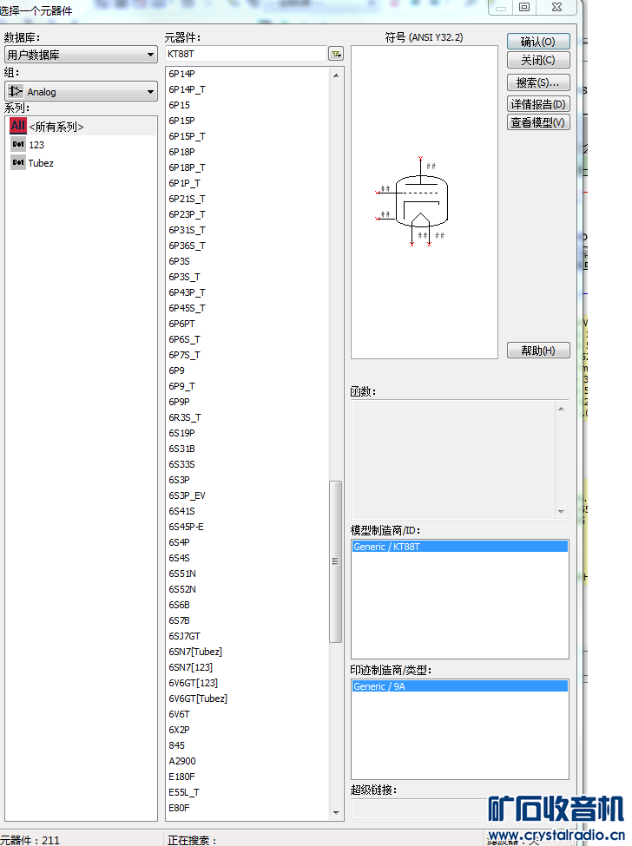Select the 845 tube in the list

(x=177, y=745)
